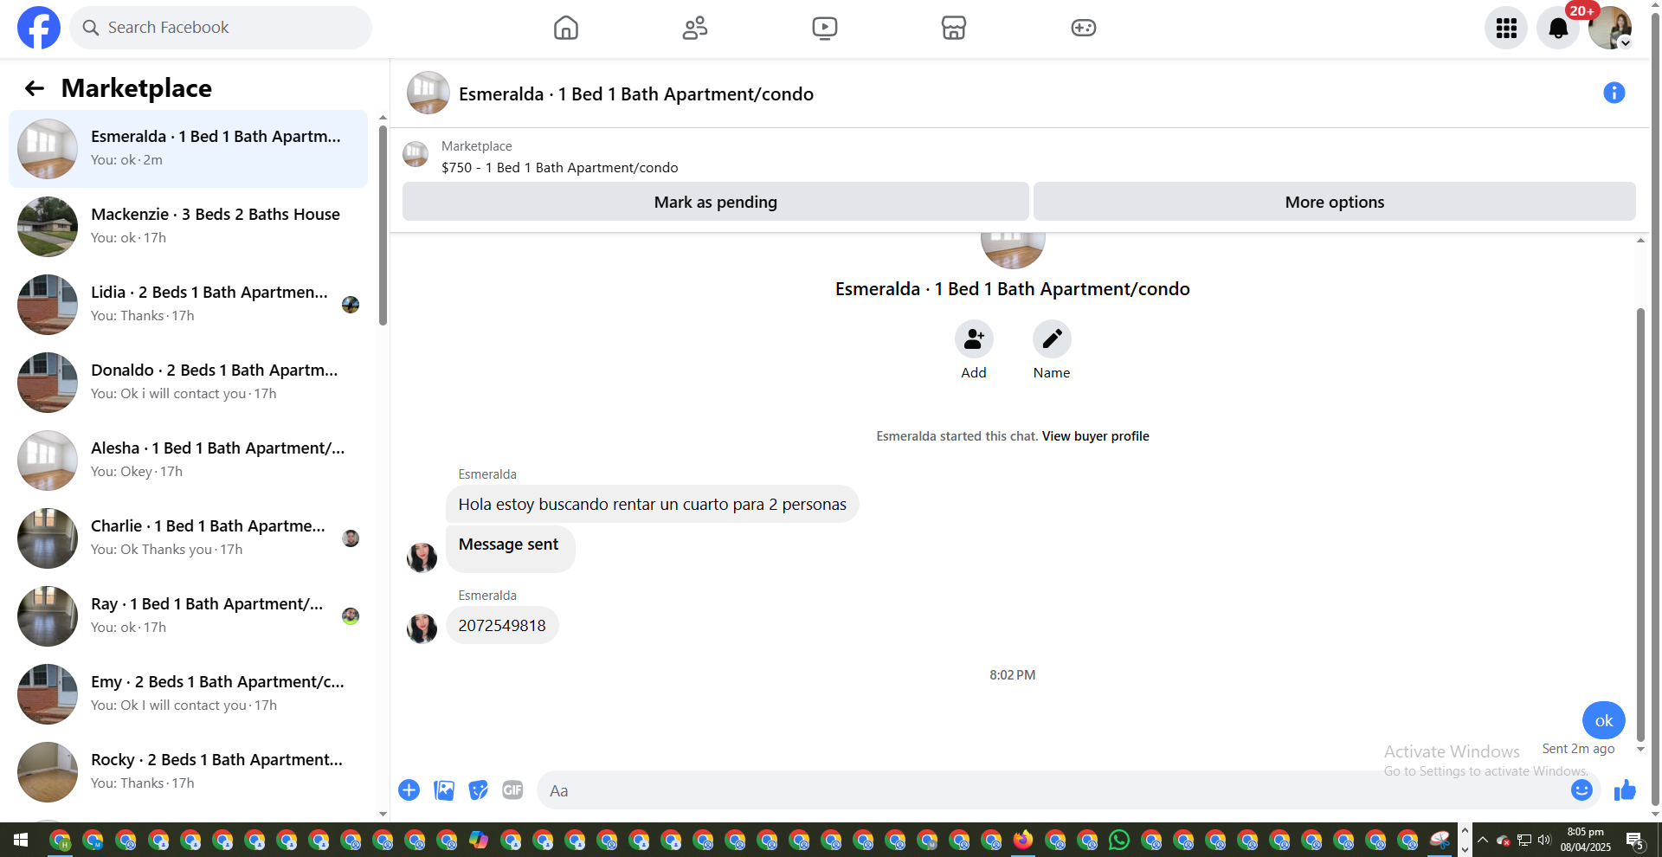Viewport: 1662px width, 857px height.
Task: Open the Friends icon in top navigation
Action: (x=695, y=28)
